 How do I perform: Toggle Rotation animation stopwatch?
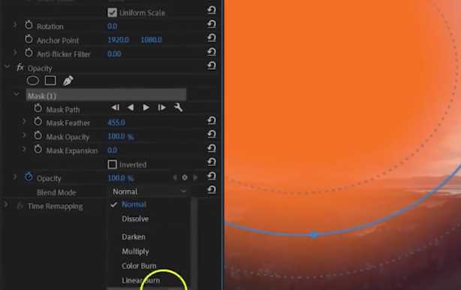coord(29,26)
